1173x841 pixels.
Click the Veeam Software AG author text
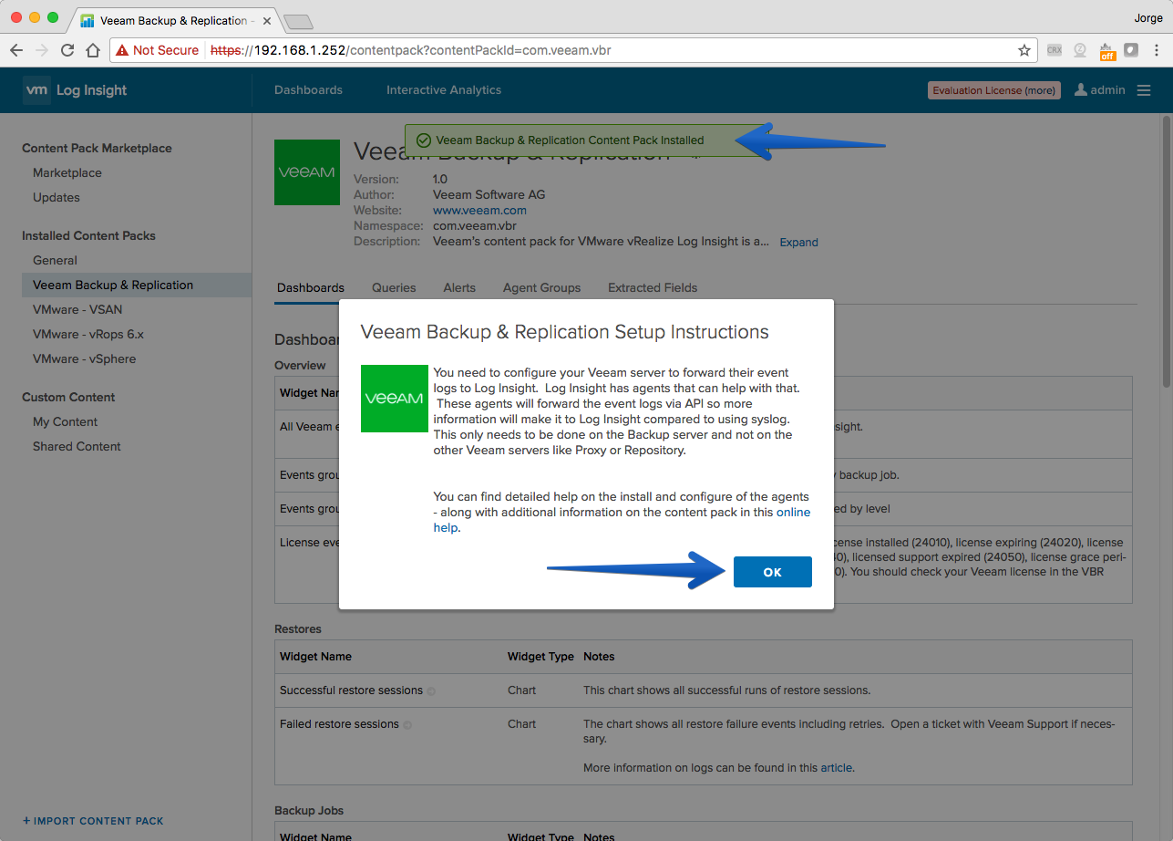click(489, 195)
